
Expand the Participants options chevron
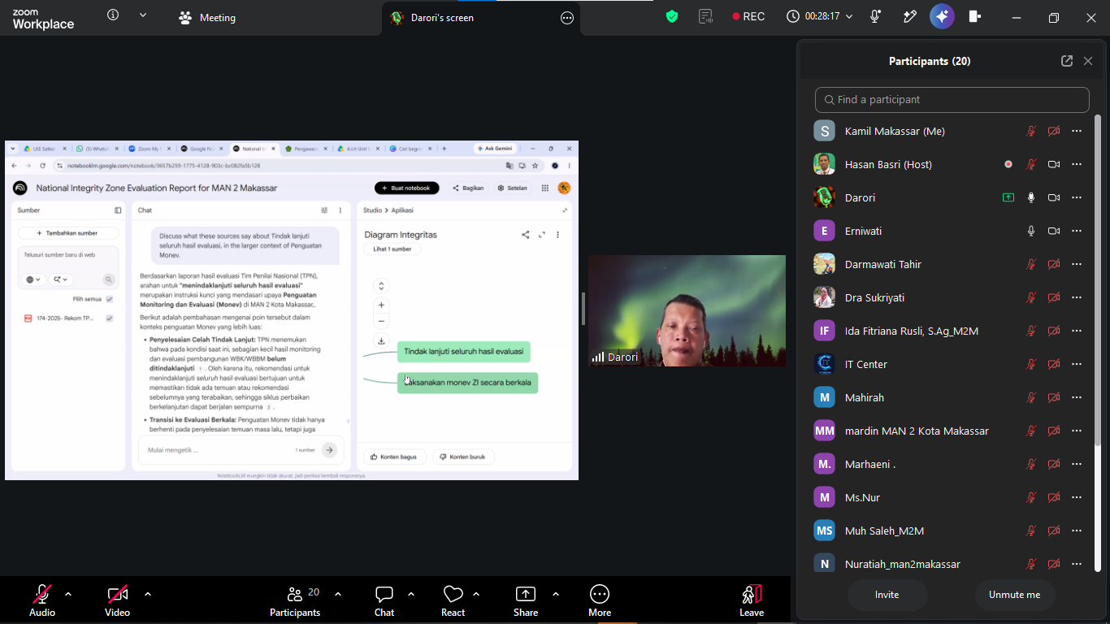point(338,594)
